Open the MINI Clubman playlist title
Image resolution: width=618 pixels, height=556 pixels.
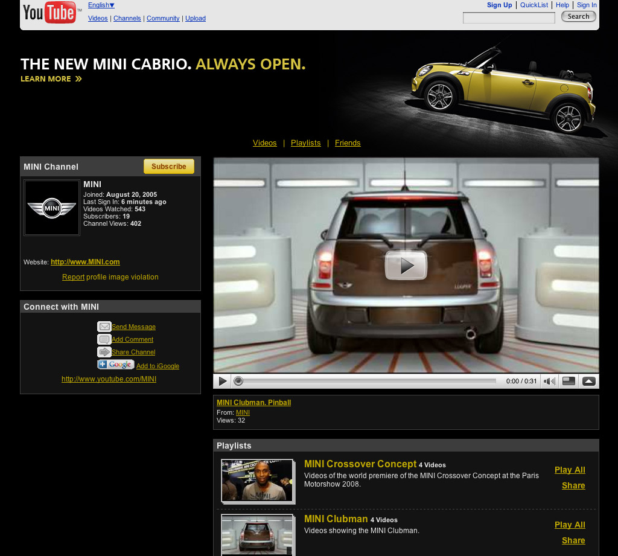point(336,519)
